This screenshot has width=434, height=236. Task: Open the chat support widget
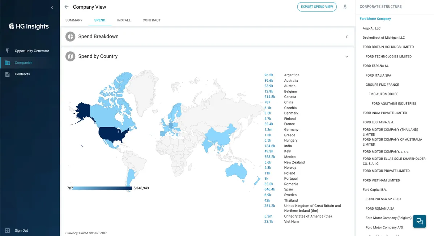pos(420,221)
